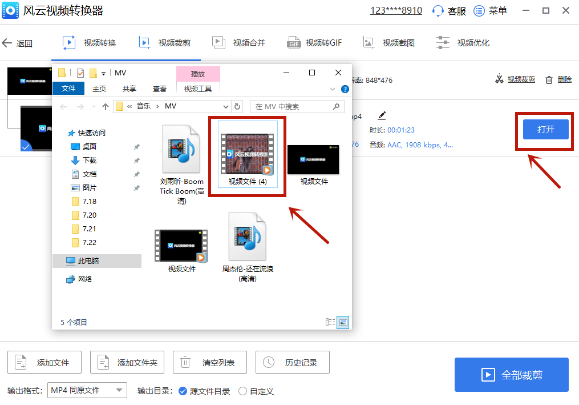
Task: Open folder 7.22 in navigation pane
Action: (x=84, y=242)
